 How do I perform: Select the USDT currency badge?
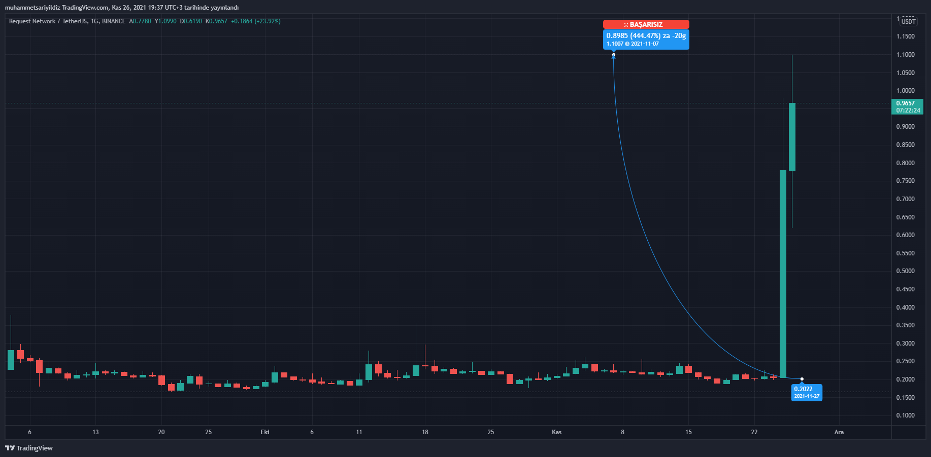coord(908,21)
